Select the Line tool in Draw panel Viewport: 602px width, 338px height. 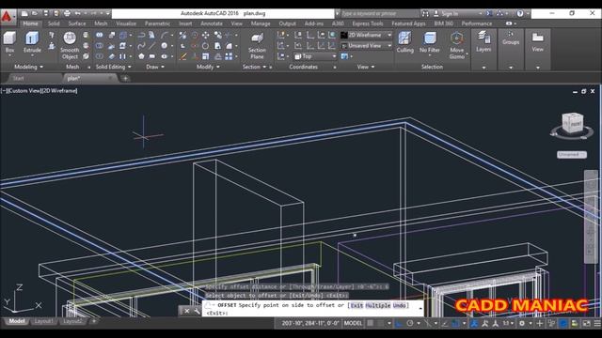[x=152, y=46]
